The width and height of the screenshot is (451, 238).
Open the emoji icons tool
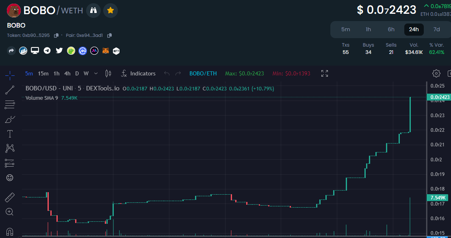(10, 178)
